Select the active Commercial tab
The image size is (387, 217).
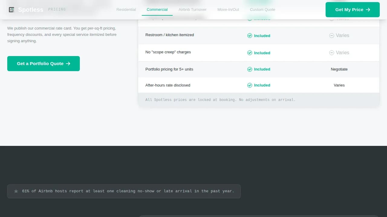[157, 9]
